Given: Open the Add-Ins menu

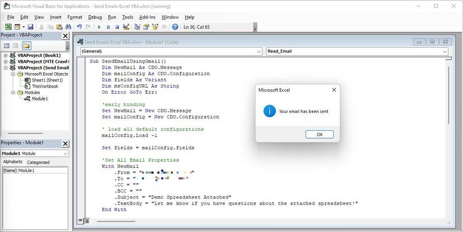Looking at the screenshot, I should [x=147, y=17].
